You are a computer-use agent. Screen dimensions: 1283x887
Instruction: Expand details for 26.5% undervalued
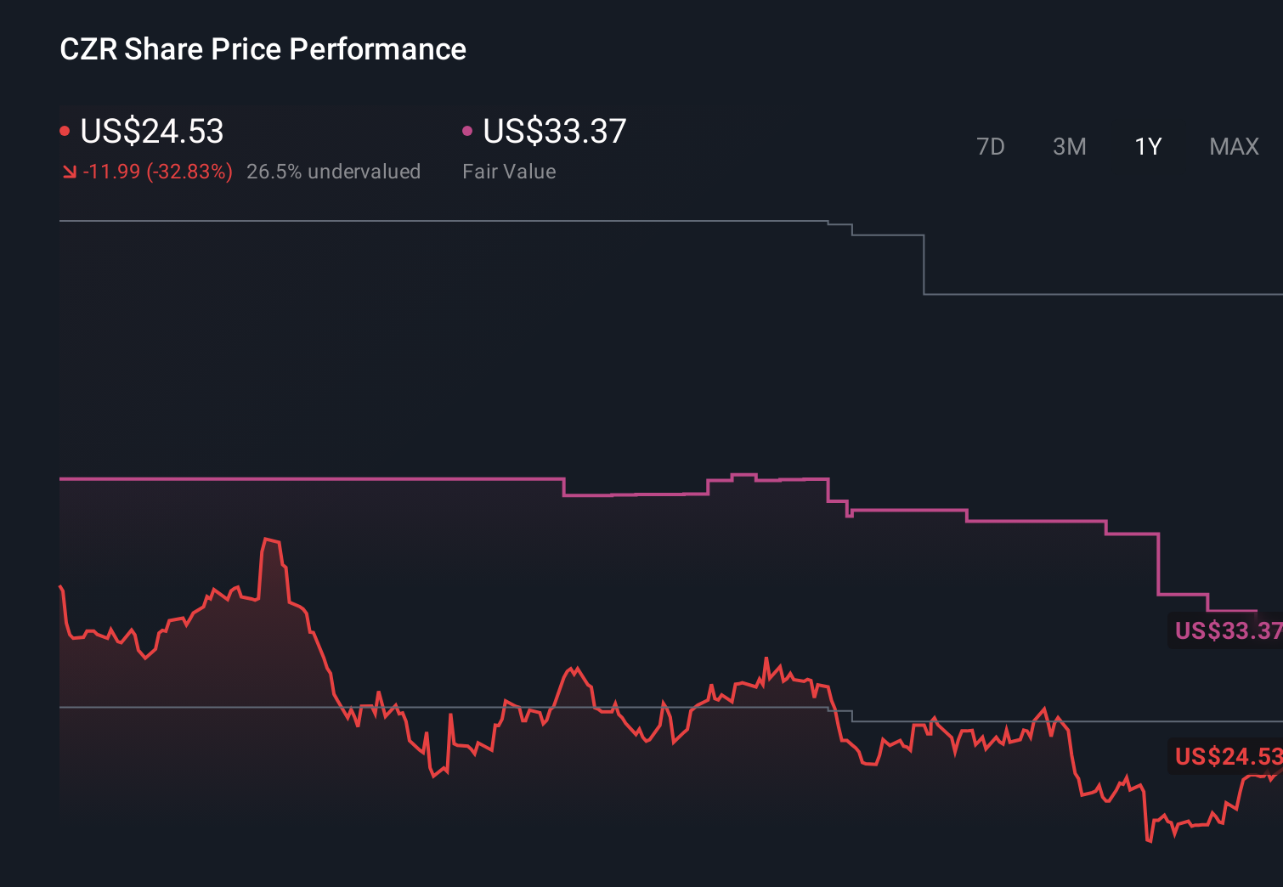334,172
